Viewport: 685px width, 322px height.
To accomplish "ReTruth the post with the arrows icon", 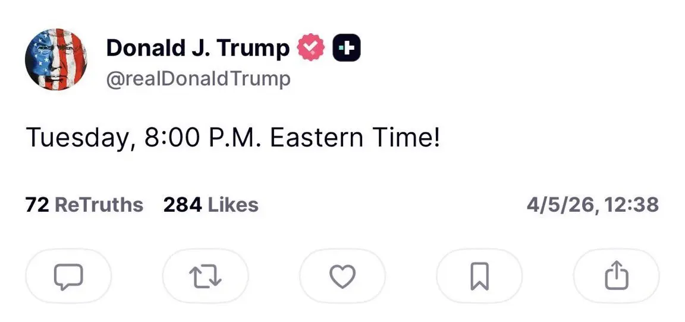I will point(205,276).
